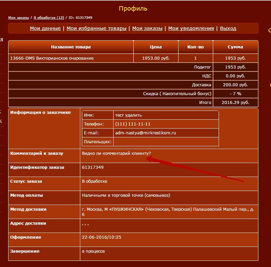Open the Мои данные menu link
271x267 pixels.
tap(45, 28)
